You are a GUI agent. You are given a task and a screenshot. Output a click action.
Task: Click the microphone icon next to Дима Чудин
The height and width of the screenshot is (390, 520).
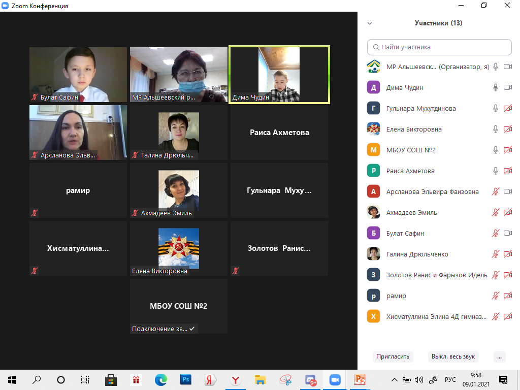pos(496,87)
